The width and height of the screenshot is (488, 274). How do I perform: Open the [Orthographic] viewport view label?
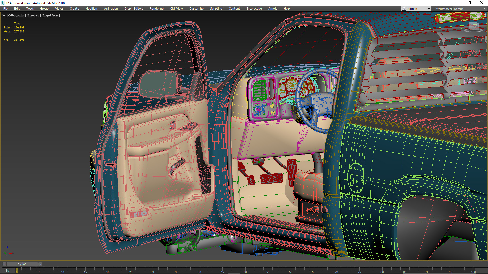pyautogui.click(x=16, y=15)
